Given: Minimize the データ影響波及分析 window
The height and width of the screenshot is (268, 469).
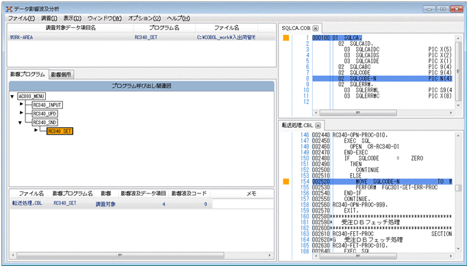Looking at the screenshot, I should 429,10.
